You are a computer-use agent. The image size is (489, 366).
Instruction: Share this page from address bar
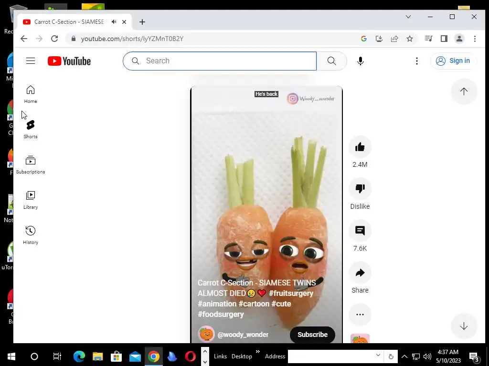click(x=394, y=39)
